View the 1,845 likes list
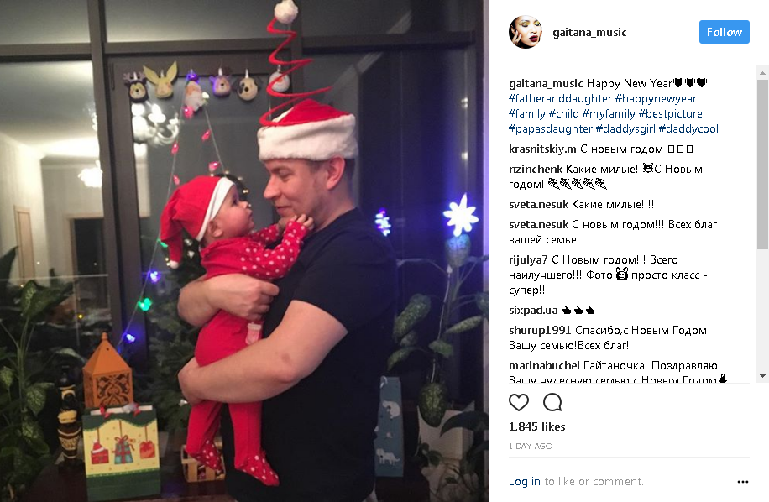 click(x=537, y=427)
